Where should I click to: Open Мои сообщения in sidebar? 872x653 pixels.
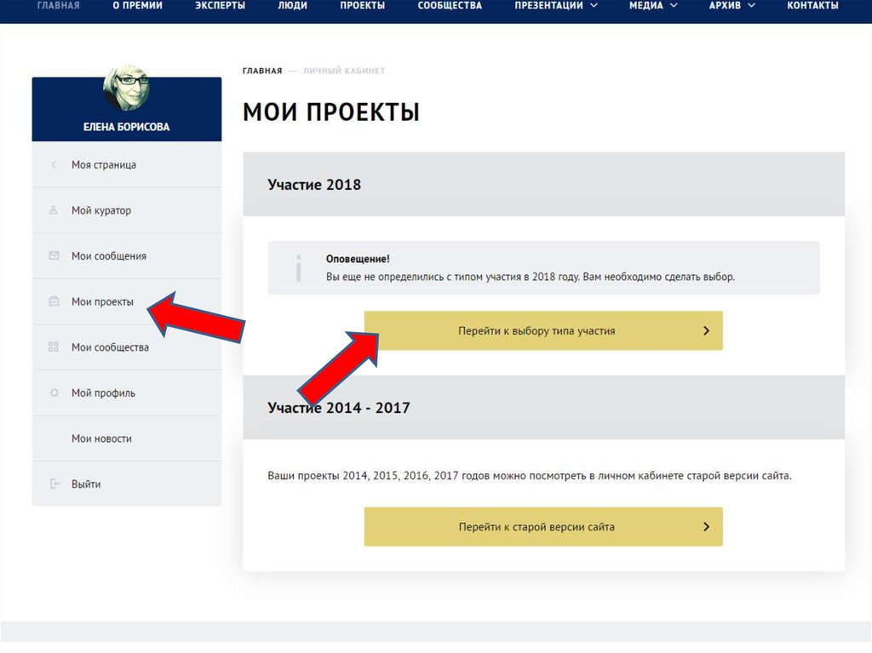[127, 256]
